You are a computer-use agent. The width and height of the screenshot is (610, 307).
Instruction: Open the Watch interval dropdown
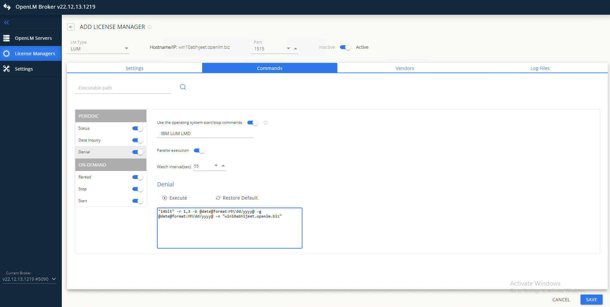(x=216, y=165)
